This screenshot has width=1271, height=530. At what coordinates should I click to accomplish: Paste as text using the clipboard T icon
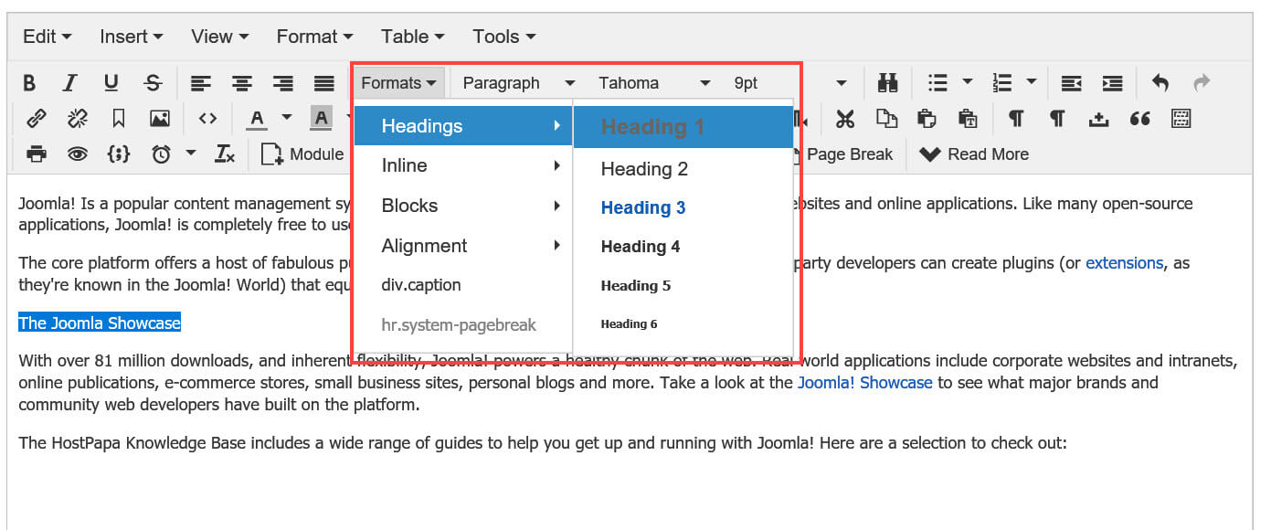[x=968, y=119]
